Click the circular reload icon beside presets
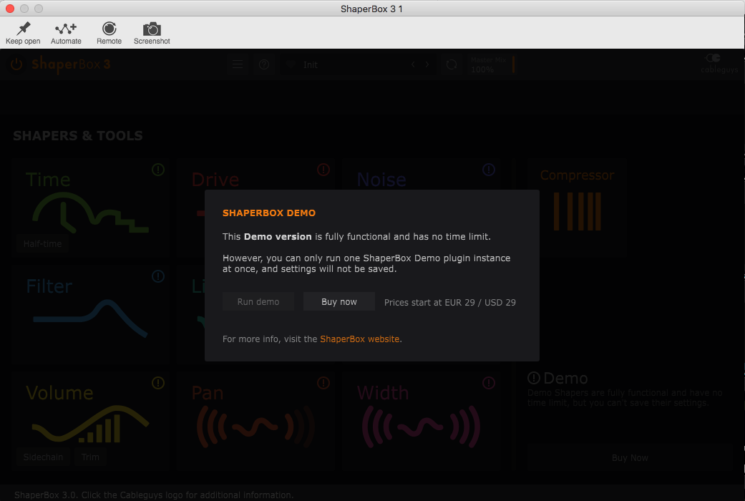This screenshot has height=501, width=745. (452, 64)
